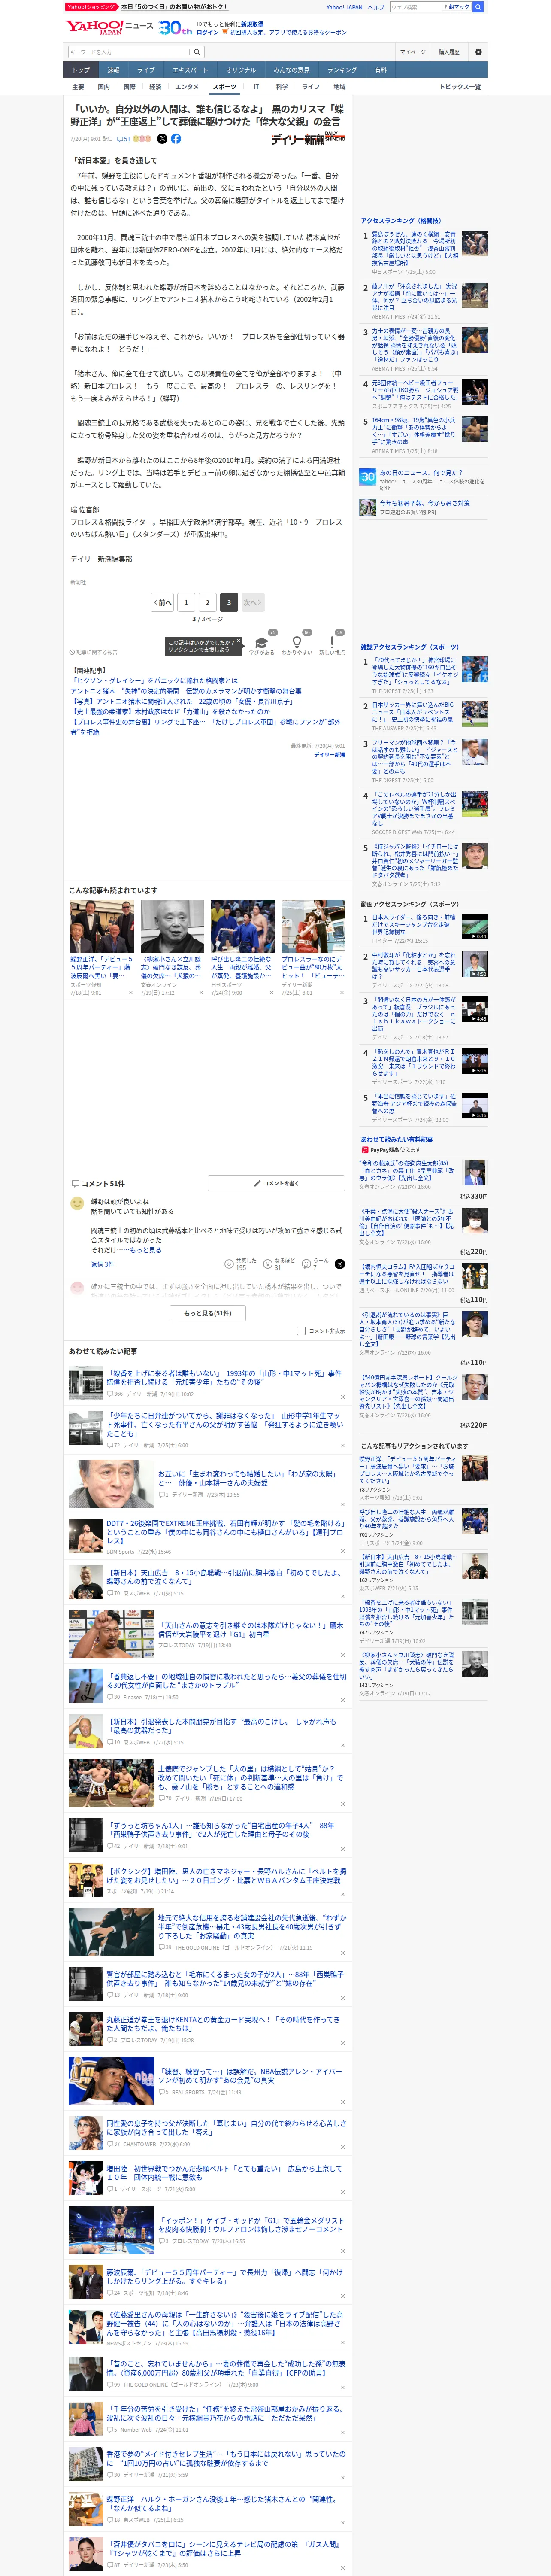Screen dimensions: 551x2576
Task: Open the エキスパート tab
Action: (190, 70)
